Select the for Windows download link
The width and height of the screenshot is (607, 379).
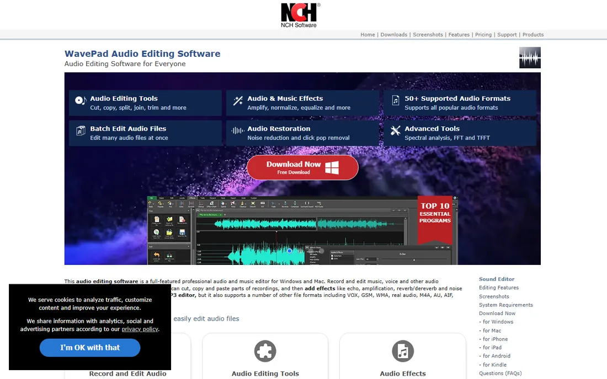pos(498,322)
